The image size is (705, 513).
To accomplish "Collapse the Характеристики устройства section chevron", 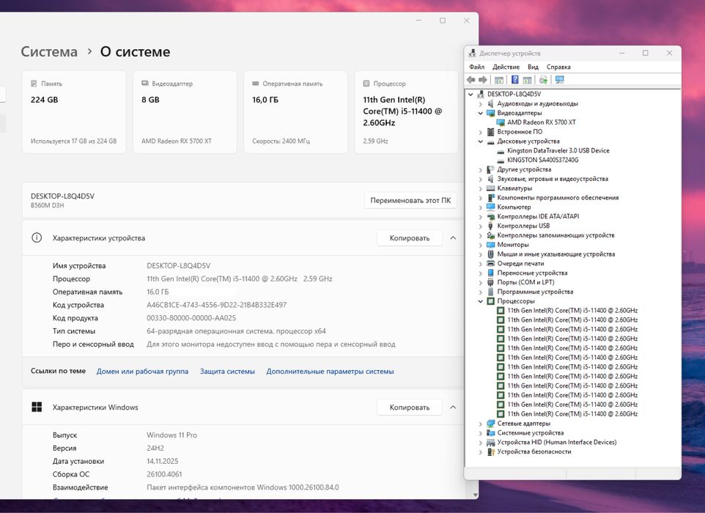I will point(453,238).
